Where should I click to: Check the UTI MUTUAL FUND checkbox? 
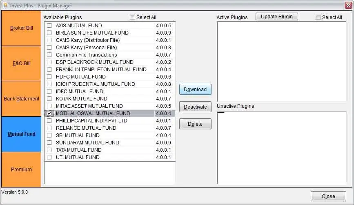(49, 157)
